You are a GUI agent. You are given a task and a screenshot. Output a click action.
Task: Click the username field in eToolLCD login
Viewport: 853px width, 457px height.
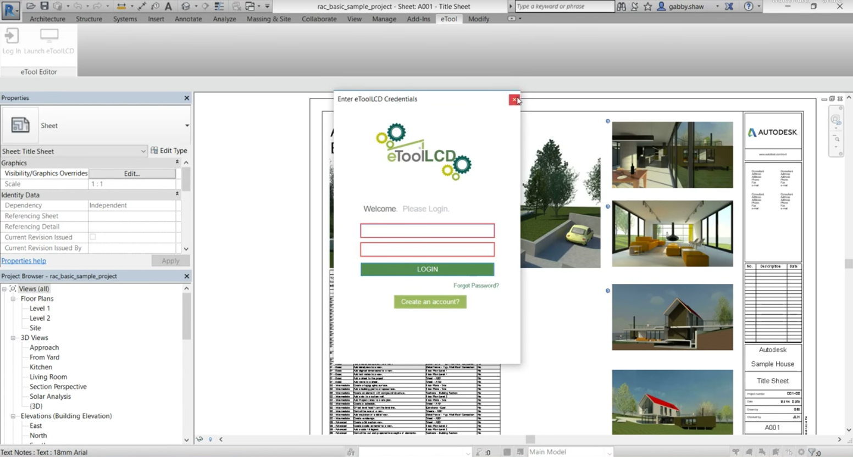427,230
